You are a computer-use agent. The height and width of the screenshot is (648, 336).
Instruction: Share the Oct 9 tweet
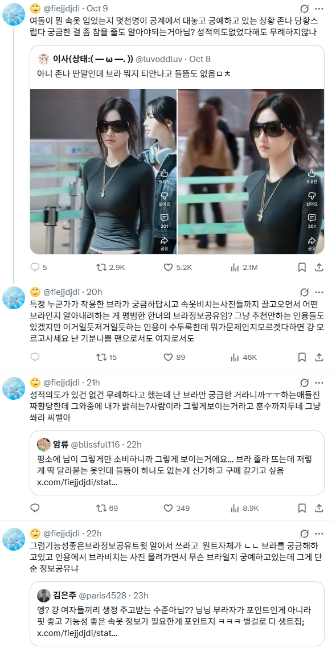(319, 268)
